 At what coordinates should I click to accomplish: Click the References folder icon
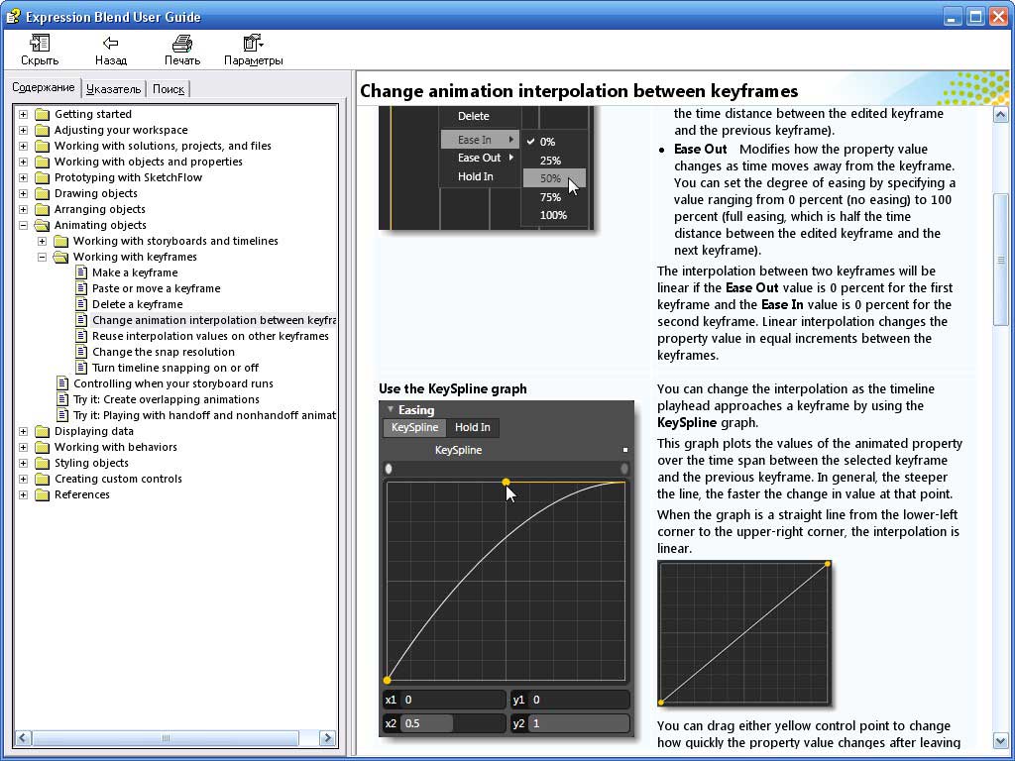[x=42, y=495]
